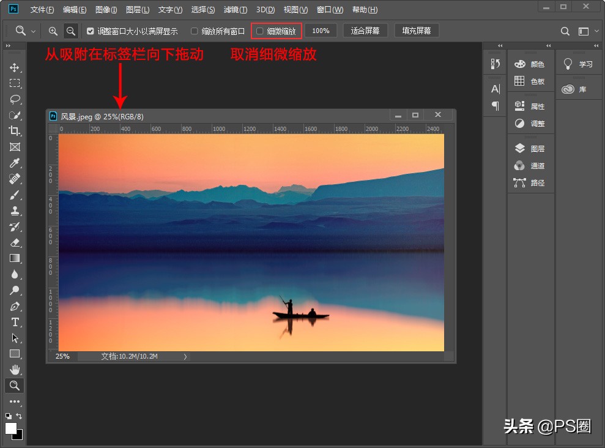Open the zoom tool preset dropdown
605x448 pixels.
tap(26, 31)
